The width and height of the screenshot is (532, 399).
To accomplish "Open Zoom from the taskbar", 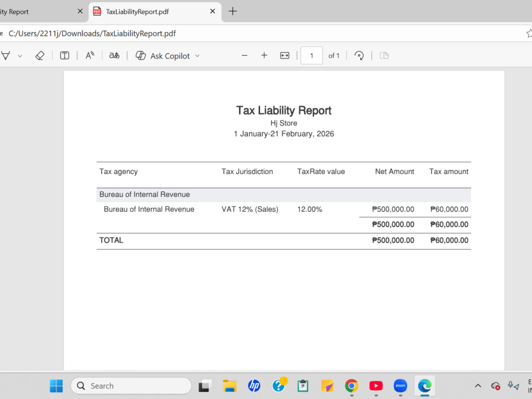I will (x=401, y=386).
